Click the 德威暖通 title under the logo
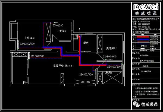Screen dimensions: 163x112 pos(146,13)
